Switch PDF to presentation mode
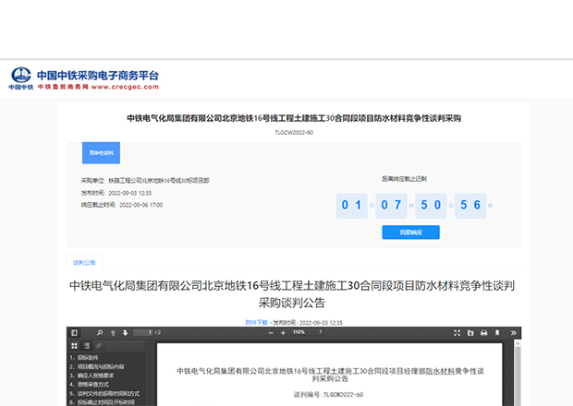 click(x=457, y=333)
